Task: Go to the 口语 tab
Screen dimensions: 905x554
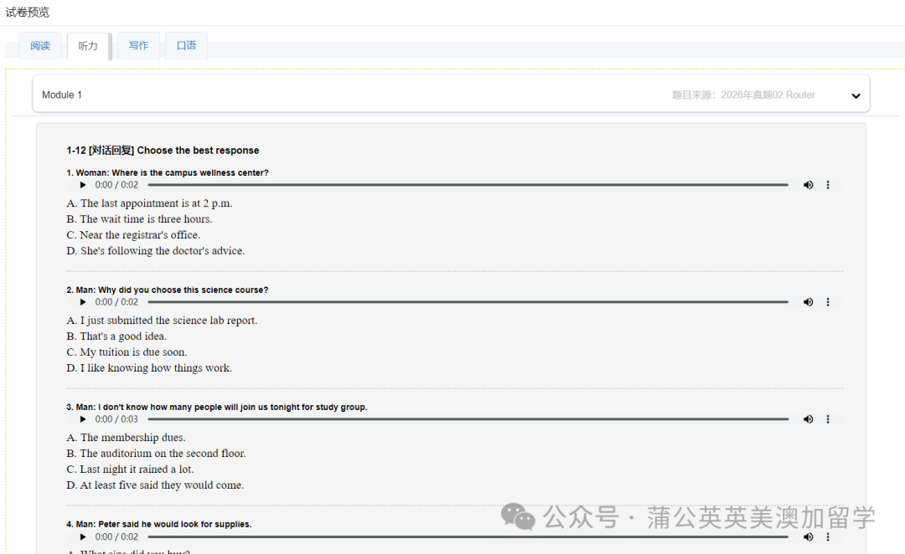Action: pos(186,46)
